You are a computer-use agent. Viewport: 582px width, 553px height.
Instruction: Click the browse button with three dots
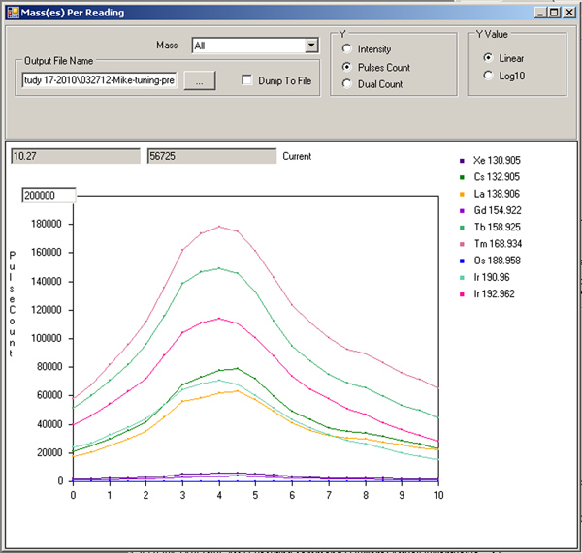(199, 81)
